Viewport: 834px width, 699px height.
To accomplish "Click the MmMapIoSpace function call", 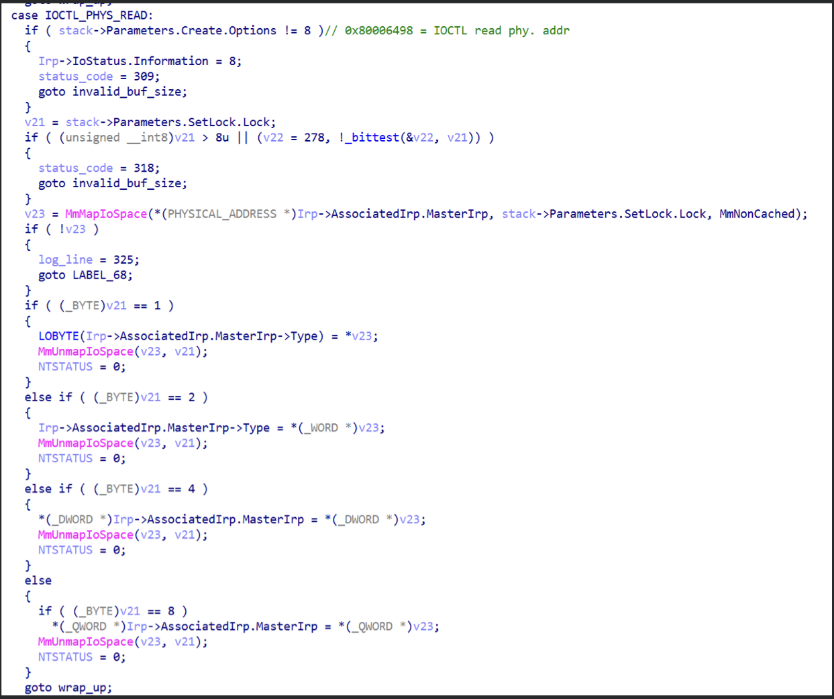I will coord(105,213).
